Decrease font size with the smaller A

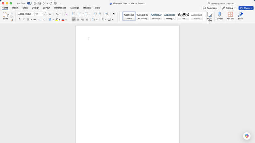point(50,14)
